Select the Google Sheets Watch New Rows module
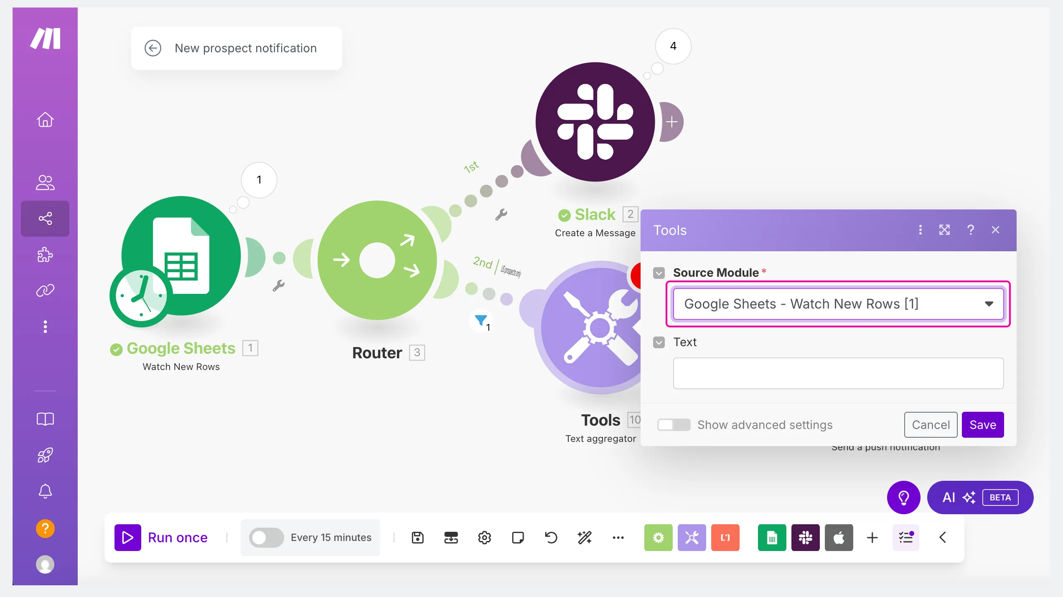The image size is (1063, 597). point(181,256)
